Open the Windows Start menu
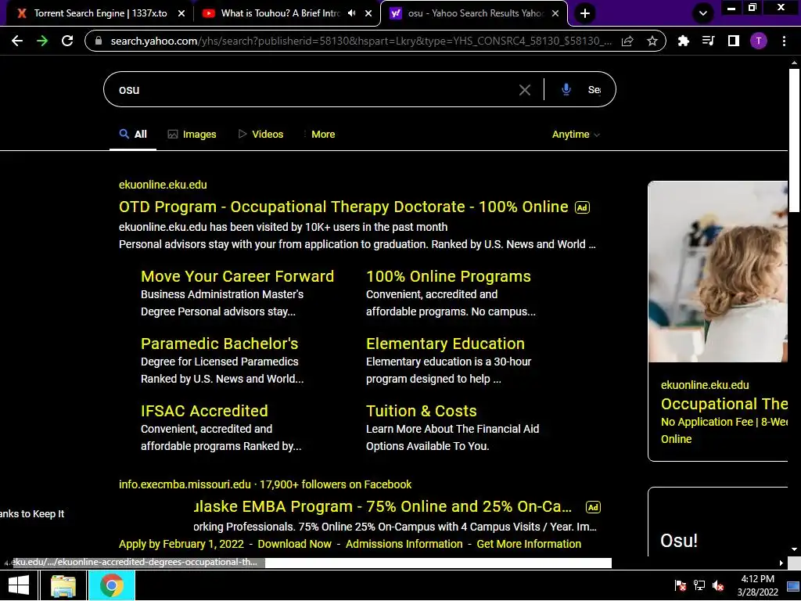 pos(19,585)
